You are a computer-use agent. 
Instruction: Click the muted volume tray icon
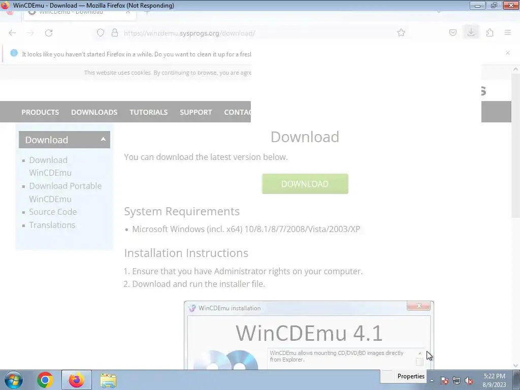pos(469,380)
